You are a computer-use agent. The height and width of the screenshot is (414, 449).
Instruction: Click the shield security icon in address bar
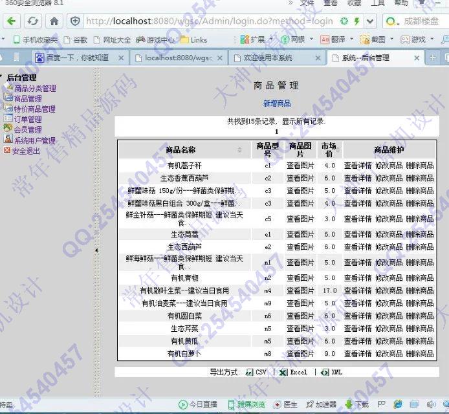[x=75, y=21]
